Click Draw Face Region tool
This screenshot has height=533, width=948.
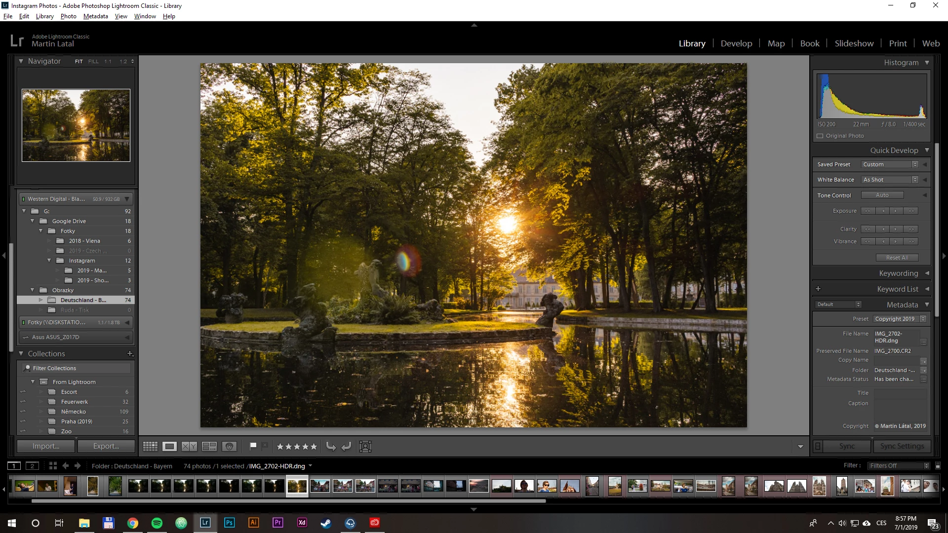pyautogui.click(x=365, y=447)
